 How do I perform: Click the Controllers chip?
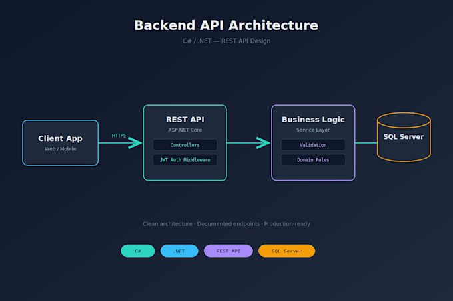185,145
